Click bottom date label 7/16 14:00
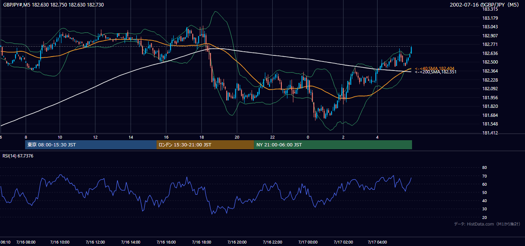Screen dimensions: 525x246 [131, 242]
